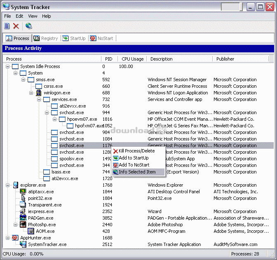277x260 pixels.
Task: Choose Info Selected Item context entry
Action: [138, 172]
